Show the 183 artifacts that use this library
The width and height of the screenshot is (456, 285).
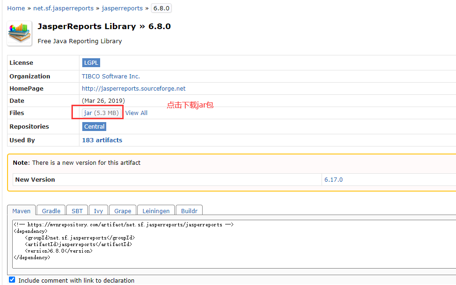tap(102, 140)
